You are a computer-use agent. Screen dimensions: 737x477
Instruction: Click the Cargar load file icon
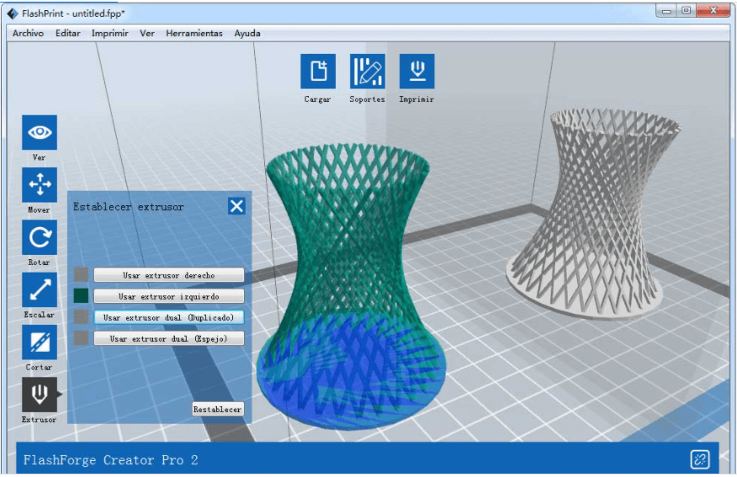click(x=318, y=72)
